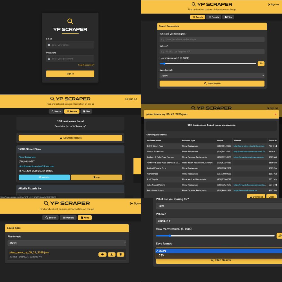The width and height of the screenshot is (282, 282).
Task: Click the Sign In button
Action: pyautogui.click(x=70, y=74)
